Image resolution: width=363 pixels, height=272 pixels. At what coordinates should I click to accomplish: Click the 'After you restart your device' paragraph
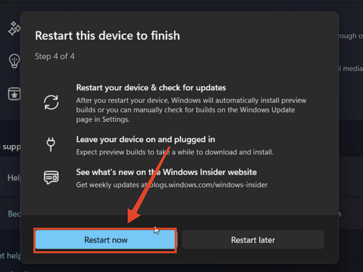click(x=191, y=110)
